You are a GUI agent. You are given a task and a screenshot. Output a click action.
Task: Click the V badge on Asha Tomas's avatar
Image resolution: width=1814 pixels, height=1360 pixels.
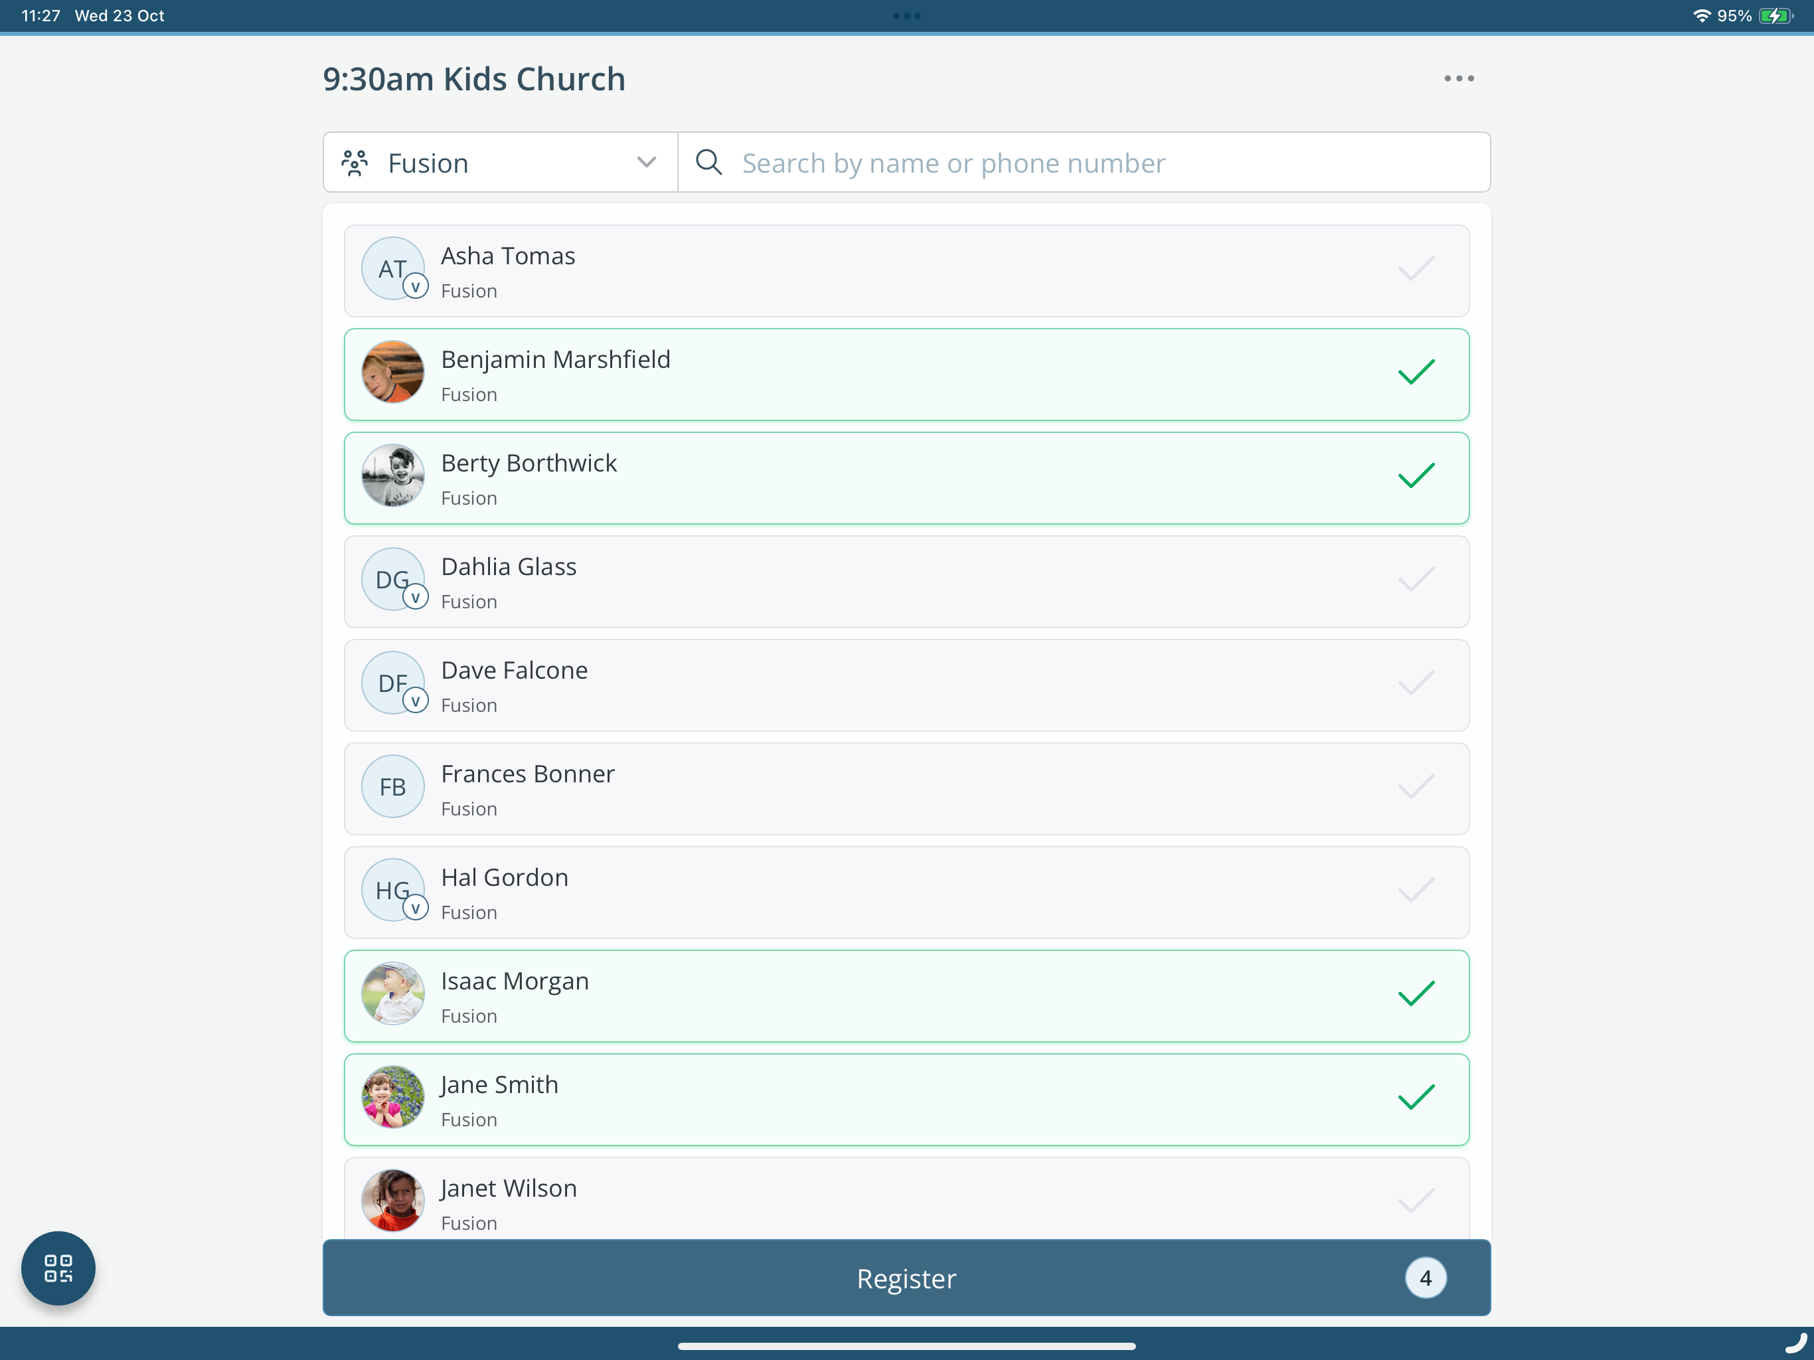416,286
